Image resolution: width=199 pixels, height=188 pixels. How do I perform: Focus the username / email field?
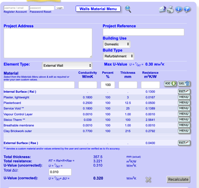point(16,8)
